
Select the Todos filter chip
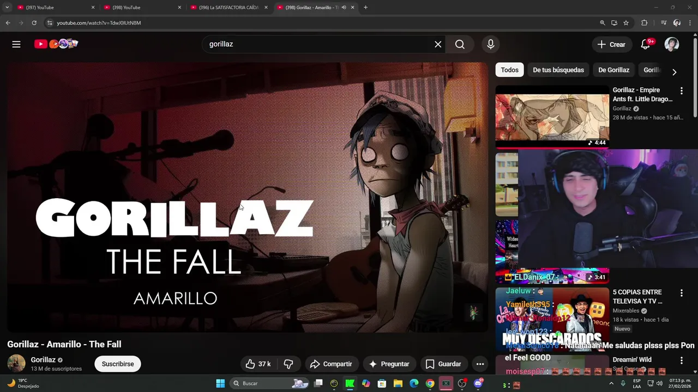point(509,70)
